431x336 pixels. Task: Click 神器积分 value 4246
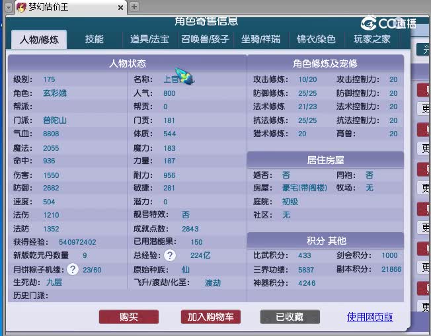tap(307, 283)
